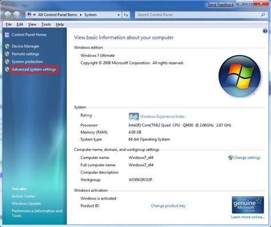Open Control Panel Home link

click(29, 35)
